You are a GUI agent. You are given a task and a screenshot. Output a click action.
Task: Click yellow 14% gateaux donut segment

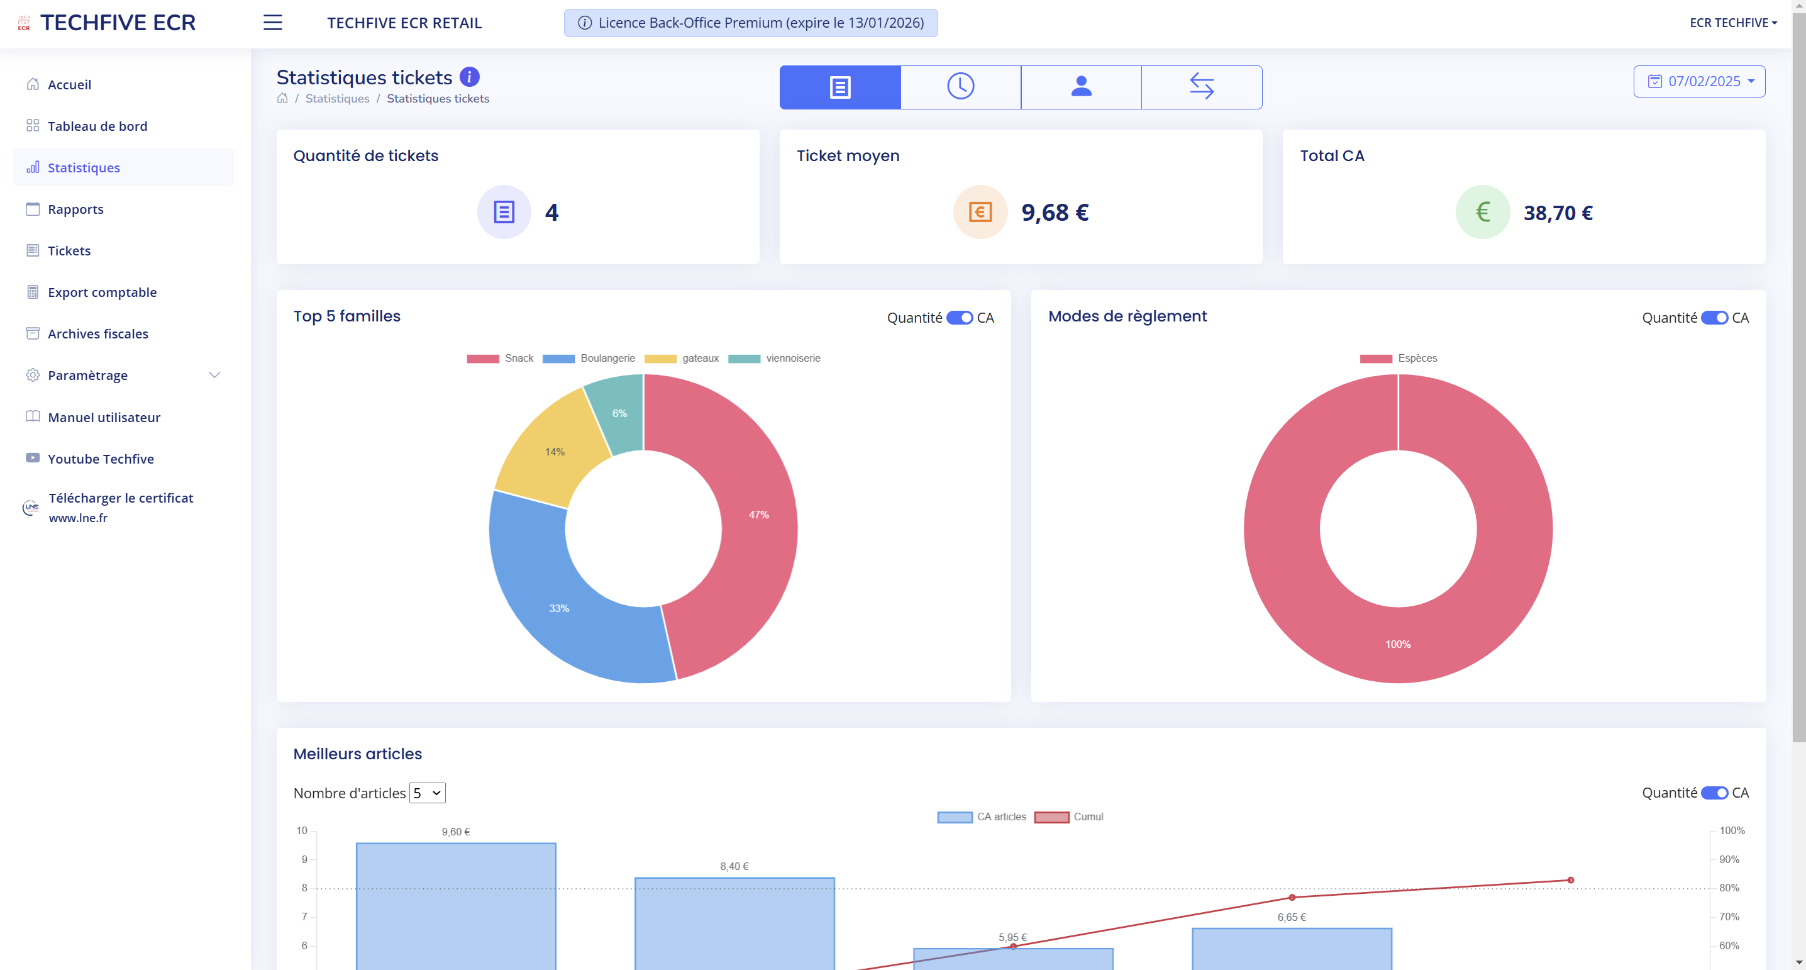(x=554, y=452)
